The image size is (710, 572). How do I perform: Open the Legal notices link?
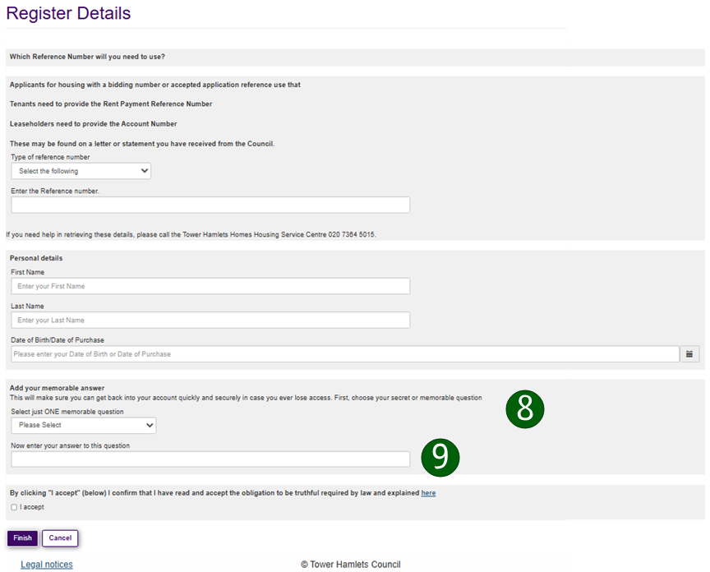click(x=46, y=564)
